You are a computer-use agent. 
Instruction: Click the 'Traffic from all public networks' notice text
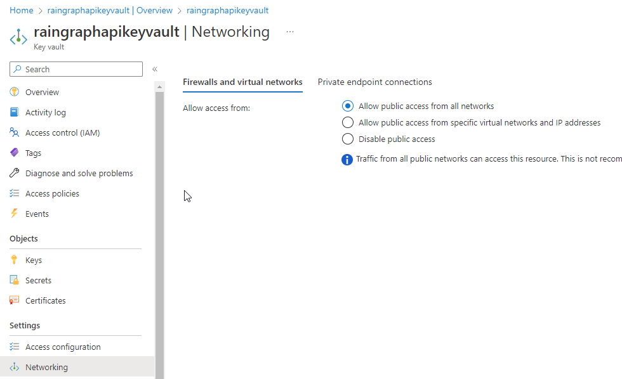pos(489,159)
